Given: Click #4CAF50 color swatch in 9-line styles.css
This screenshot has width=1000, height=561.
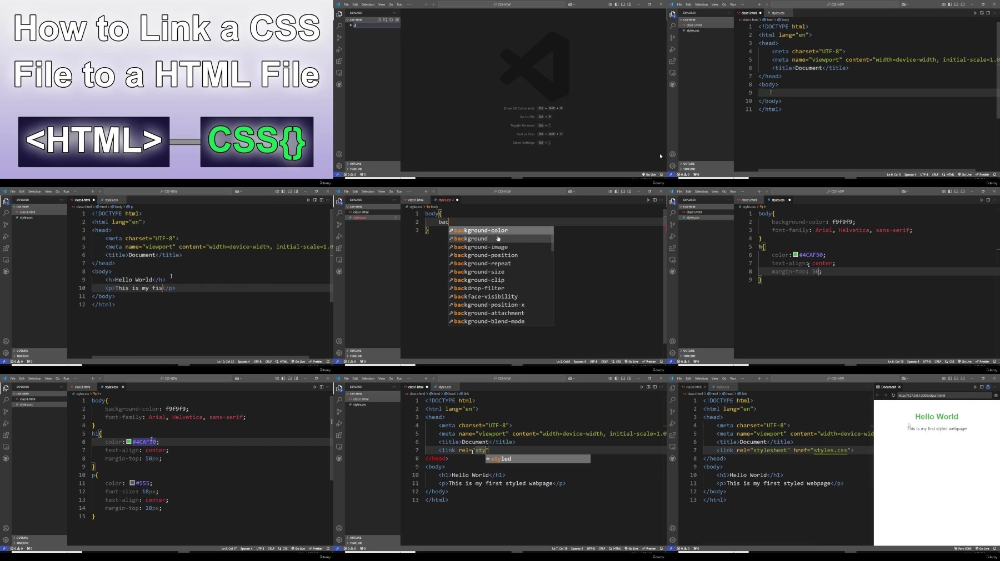Looking at the screenshot, I should pos(796,255).
